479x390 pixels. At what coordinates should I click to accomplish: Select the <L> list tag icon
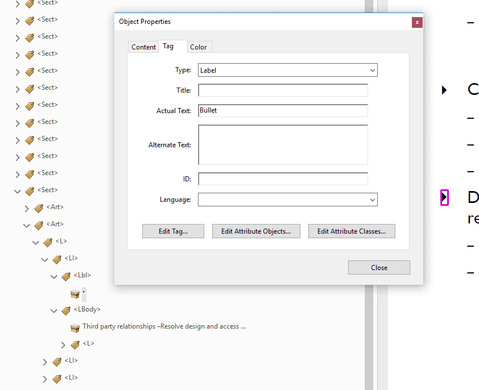click(x=48, y=242)
